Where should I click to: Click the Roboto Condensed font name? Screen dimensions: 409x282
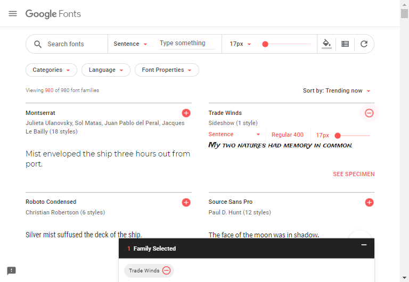coord(51,202)
